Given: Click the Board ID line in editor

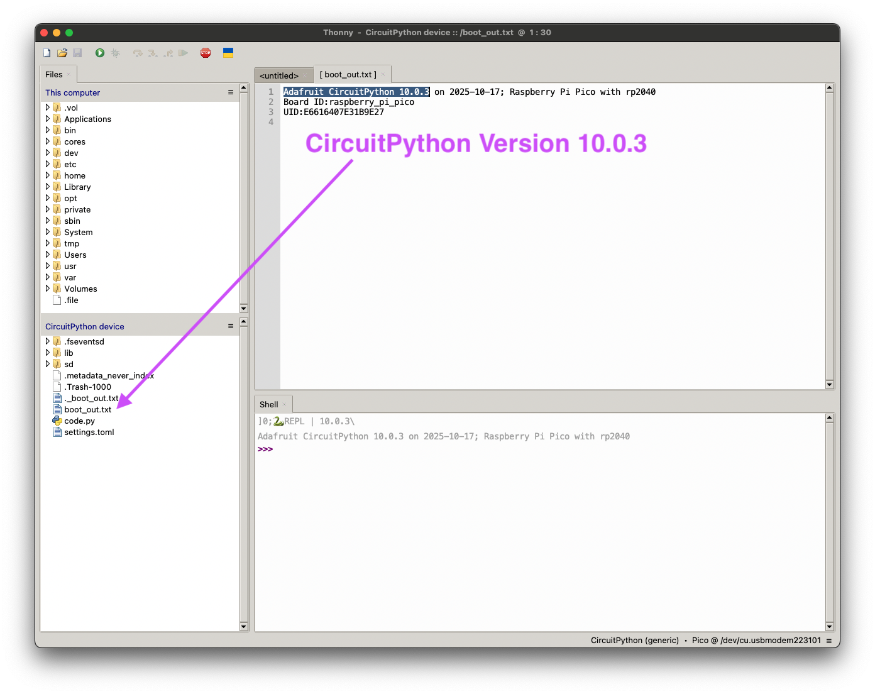Looking at the screenshot, I should [x=349, y=102].
